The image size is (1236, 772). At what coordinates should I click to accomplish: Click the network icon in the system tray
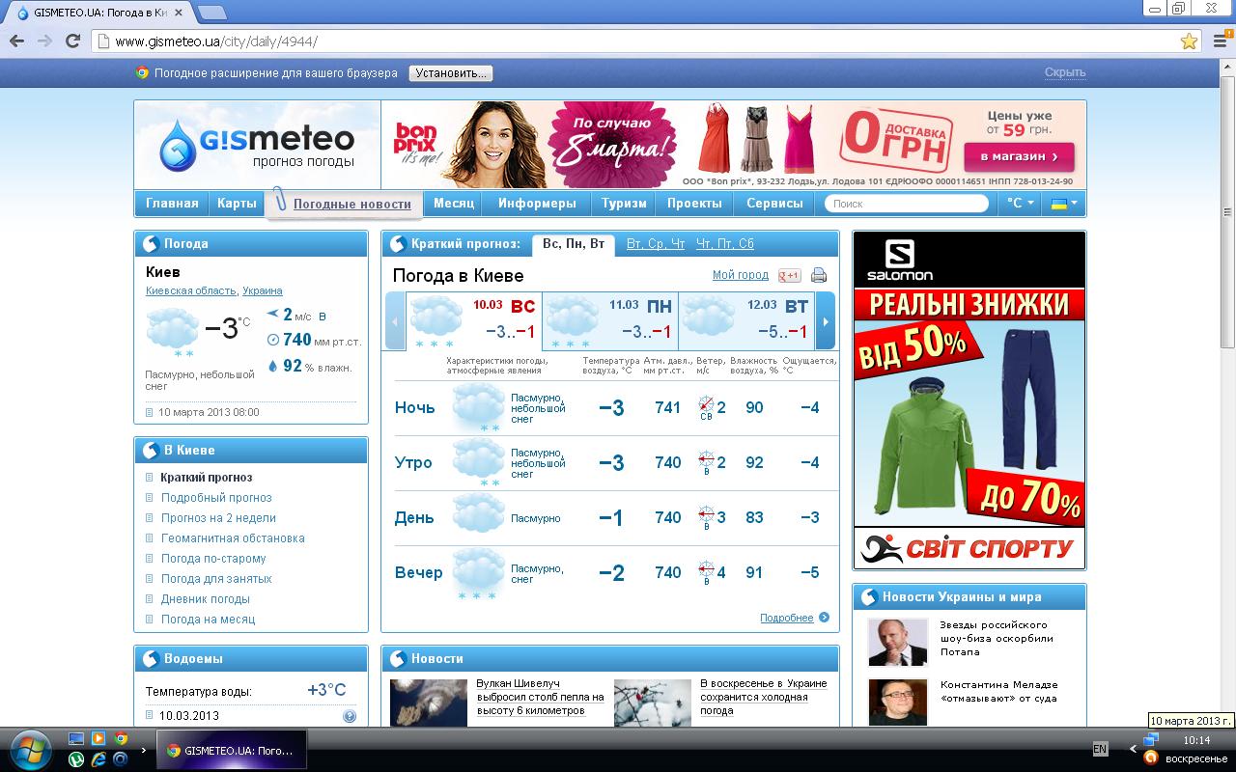[1150, 739]
